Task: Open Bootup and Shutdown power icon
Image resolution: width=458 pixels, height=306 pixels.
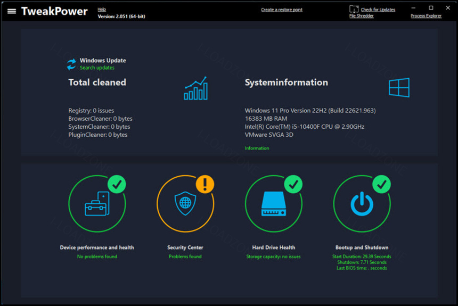Action: [362, 204]
